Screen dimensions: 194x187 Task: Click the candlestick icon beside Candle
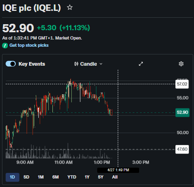pos(76,64)
